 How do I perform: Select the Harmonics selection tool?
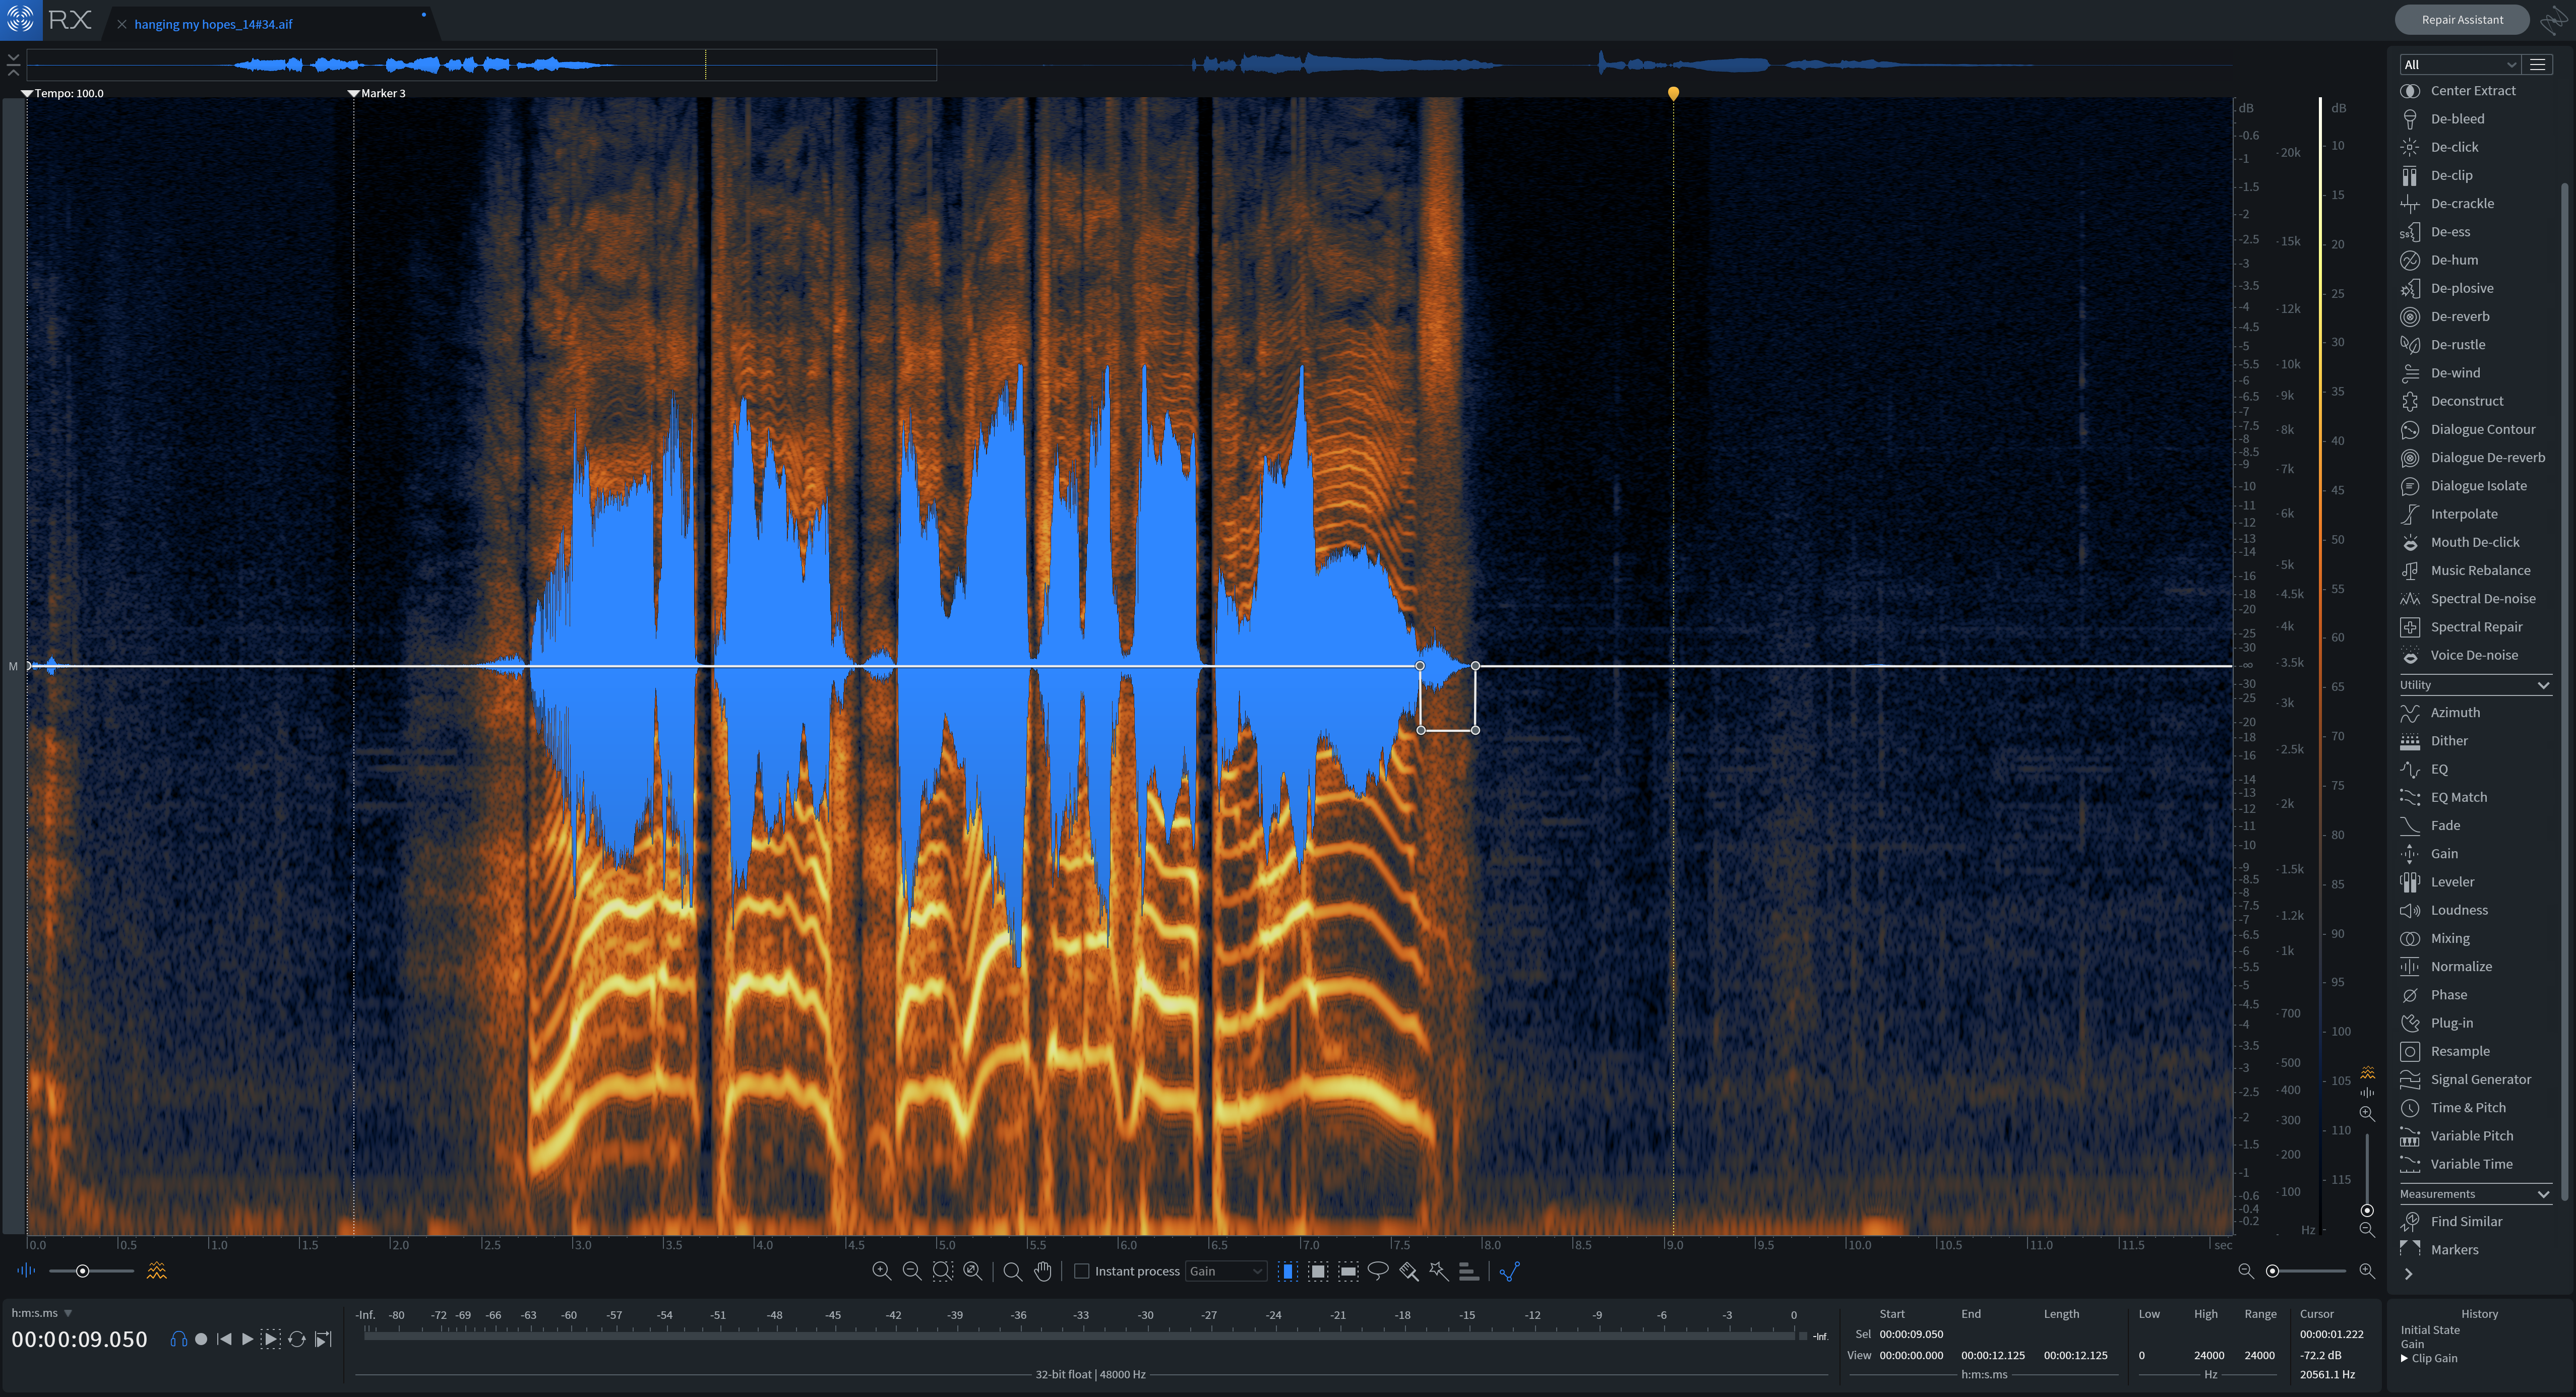[x=1469, y=1271]
